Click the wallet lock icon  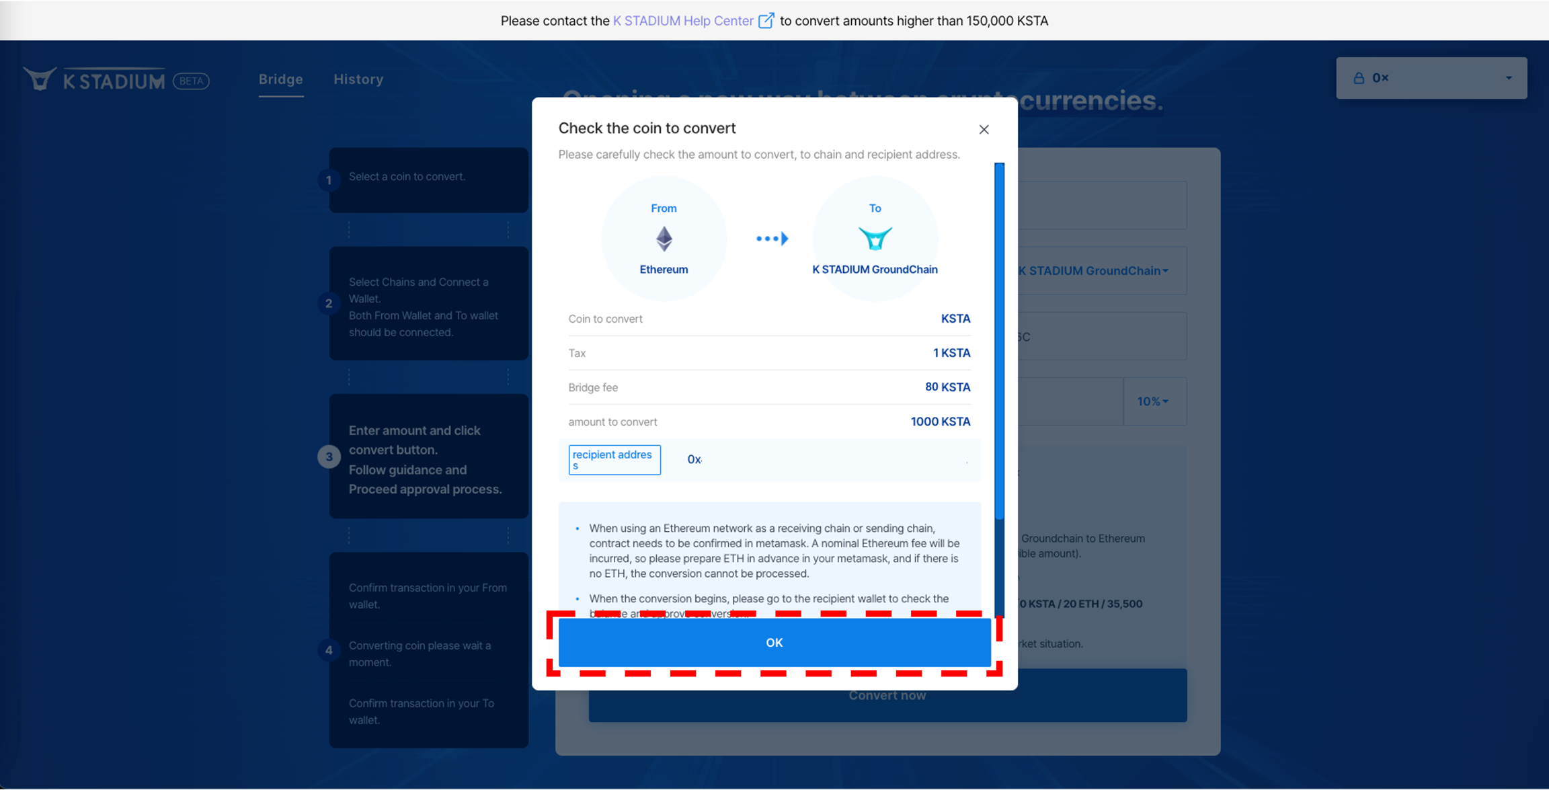1359,78
